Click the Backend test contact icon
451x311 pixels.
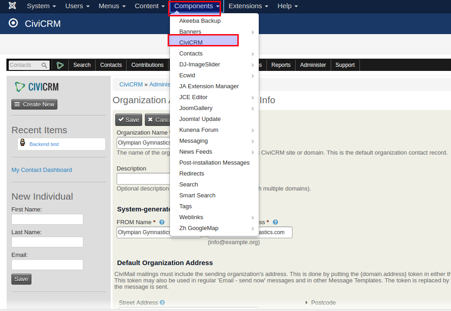[x=22, y=143]
